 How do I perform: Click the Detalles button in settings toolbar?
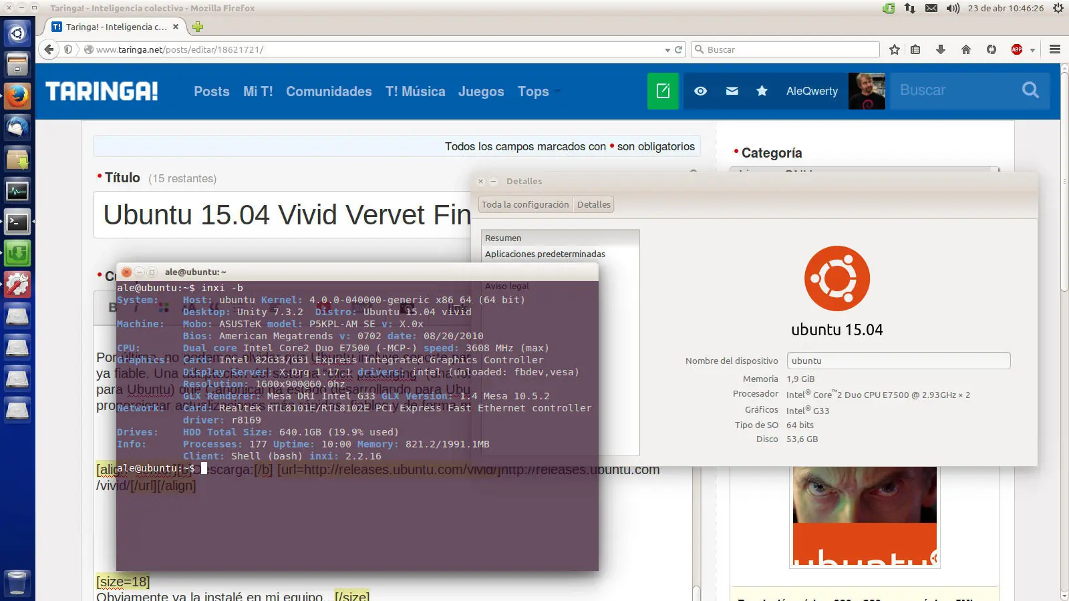[x=594, y=204]
